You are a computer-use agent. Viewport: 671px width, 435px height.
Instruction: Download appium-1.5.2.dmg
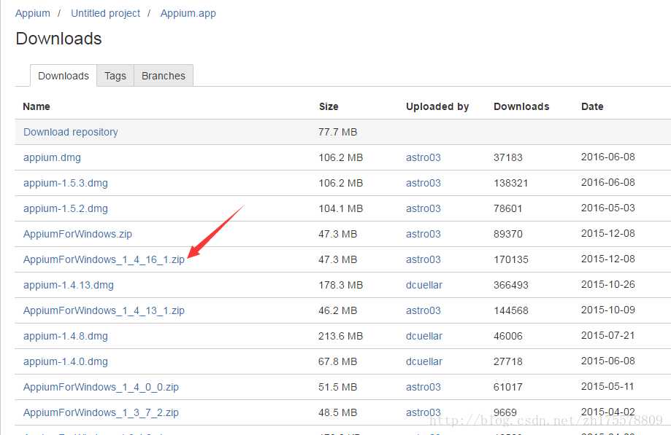click(66, 208)
